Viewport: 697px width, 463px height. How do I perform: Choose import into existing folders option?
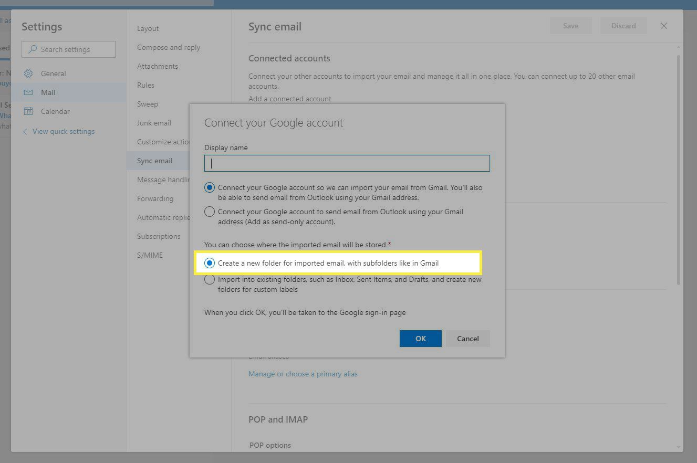click(x=210, y=280)
